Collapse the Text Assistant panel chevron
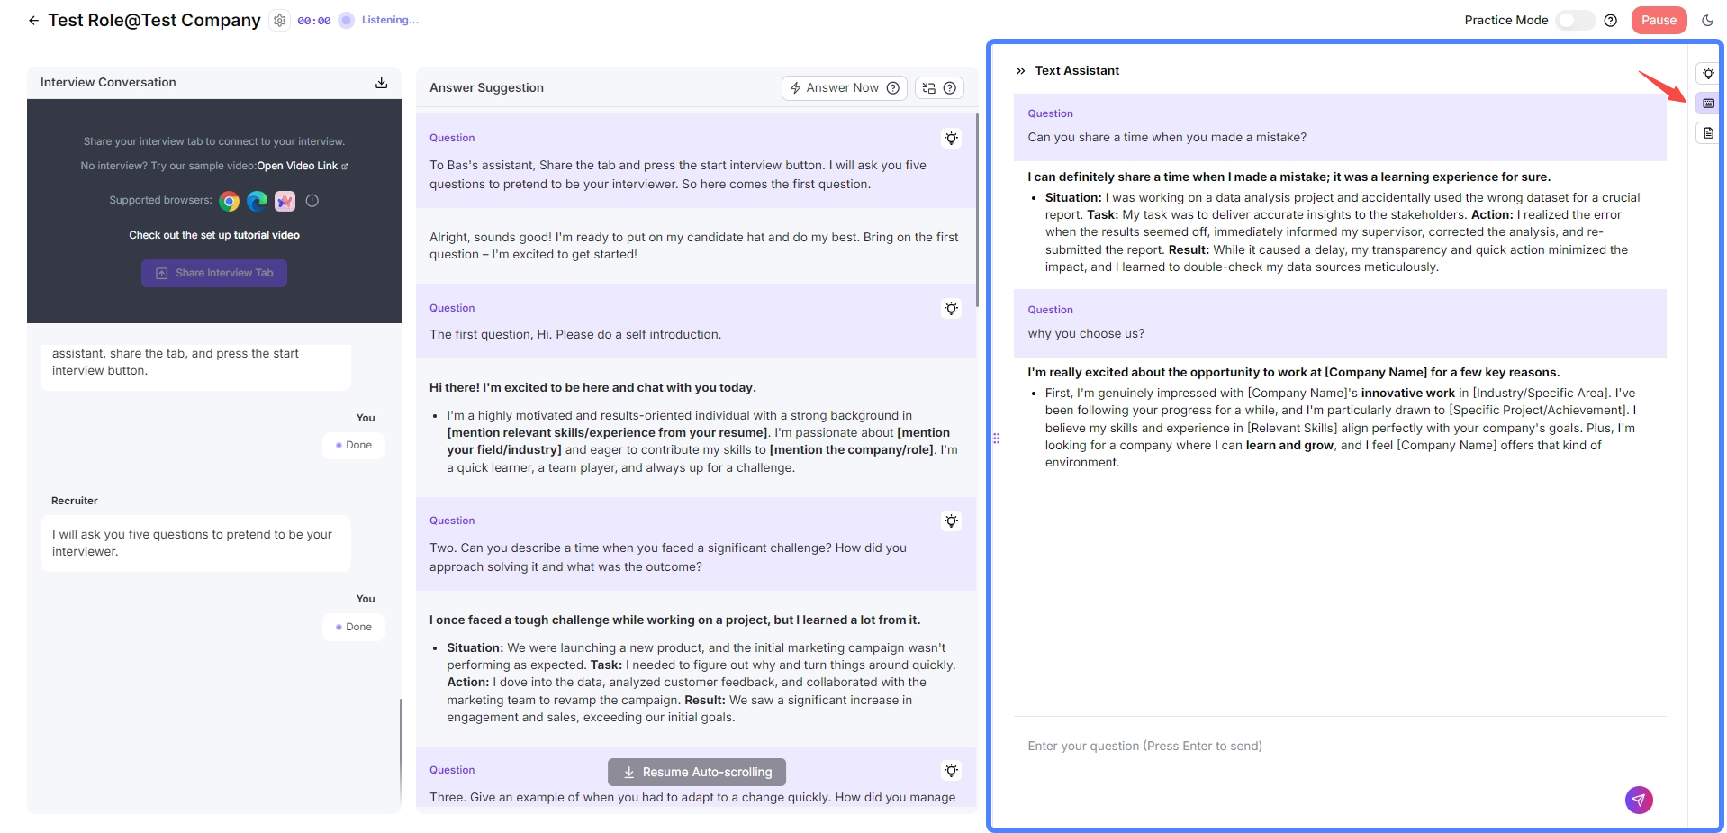 [1020, 70]
